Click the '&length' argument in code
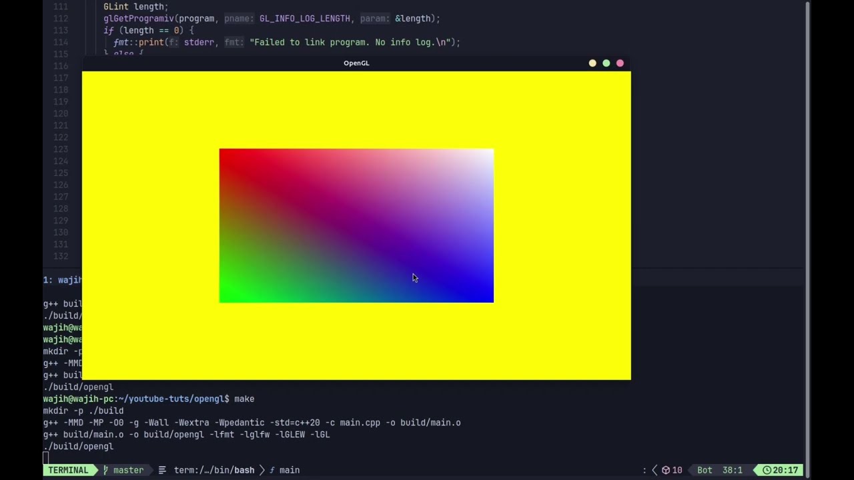Image resolution: width=854 pixels, height=480 pixels. pyautogui.click(x=413, y=19)
